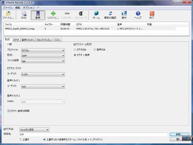
Task: Click the ビデオ column header
Action: click(96, 24)
